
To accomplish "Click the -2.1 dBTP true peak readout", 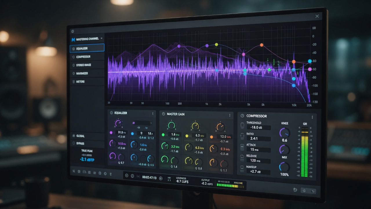I will (87, 160).
